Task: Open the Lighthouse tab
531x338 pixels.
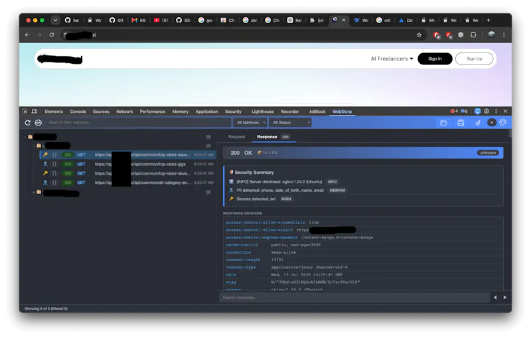Action: pos(262,112)
